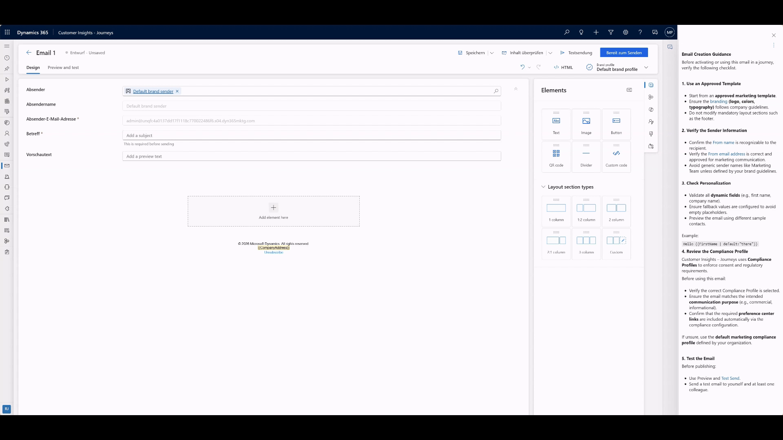Open the search icon in top bar
Viewport: 783px width, 440px height.
pyautogui.click(x=566, y=32)
